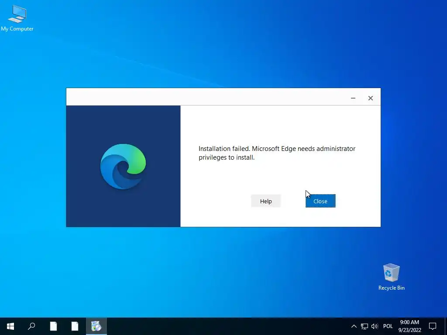The image size is (447, 335).
Task: Select the Recycle Bin desktop icon
Action: (x=391, y=277)
